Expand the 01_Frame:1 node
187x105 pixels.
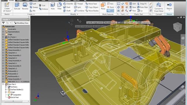point(3,37)
